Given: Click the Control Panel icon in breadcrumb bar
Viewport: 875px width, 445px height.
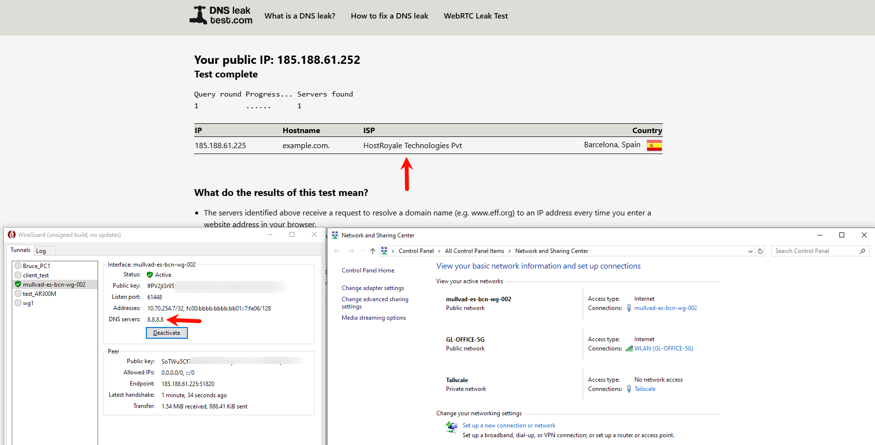Looking at the screenshot, I should click(385, 251).
